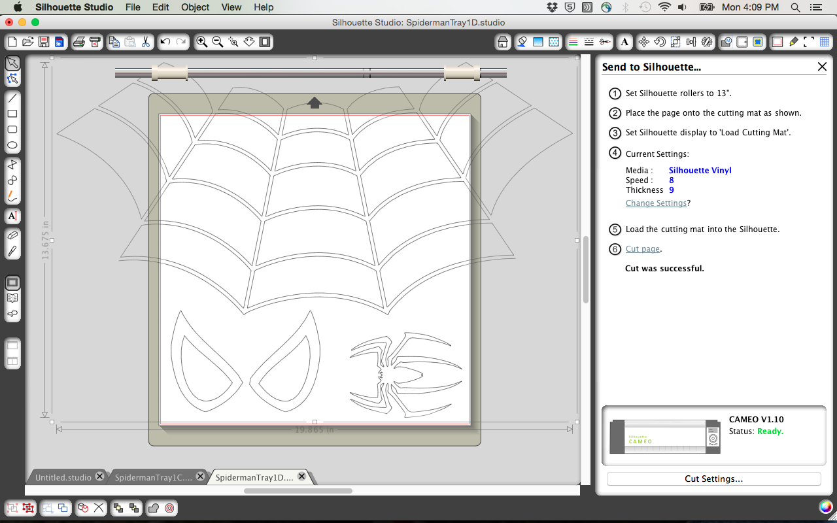Select the Rounded Rectangle tool

tap(12, 130)
